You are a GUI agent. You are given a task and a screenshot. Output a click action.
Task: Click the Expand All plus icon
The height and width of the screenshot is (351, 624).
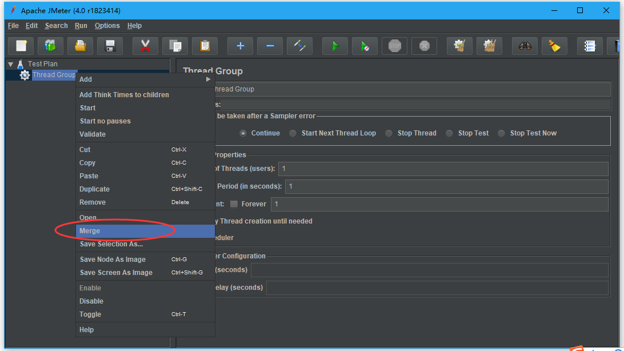[x=240, y=46]
